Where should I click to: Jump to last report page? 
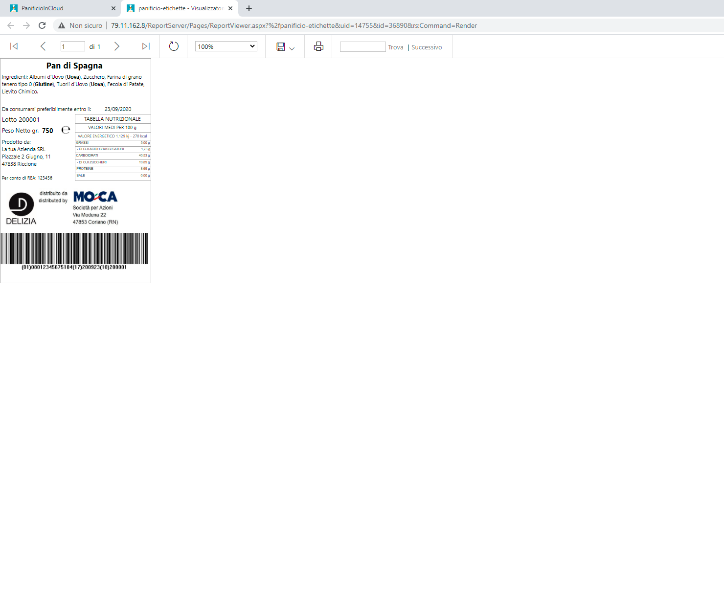(x=146, y=46)
